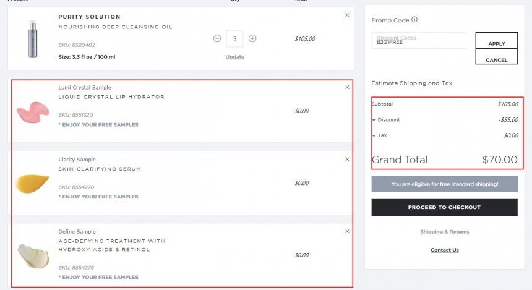Focus the Discount Codes input field

point(419,40)
